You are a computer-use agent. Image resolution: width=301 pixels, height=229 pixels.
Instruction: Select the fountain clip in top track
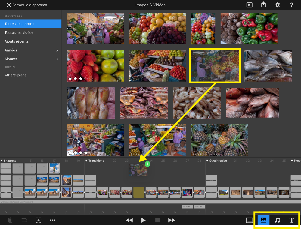pos(54,168)
